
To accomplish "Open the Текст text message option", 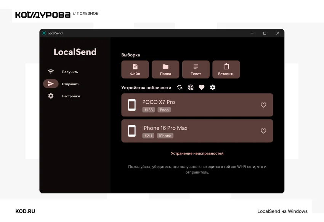I will [196, 69].
